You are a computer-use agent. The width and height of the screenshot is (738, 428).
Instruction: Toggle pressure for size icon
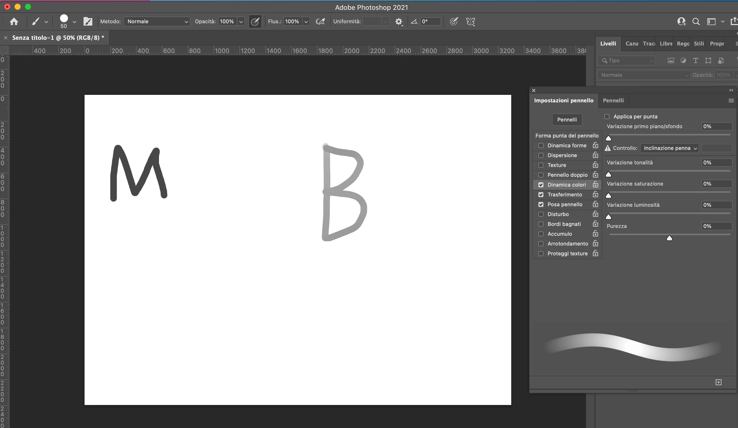[454, 21]
